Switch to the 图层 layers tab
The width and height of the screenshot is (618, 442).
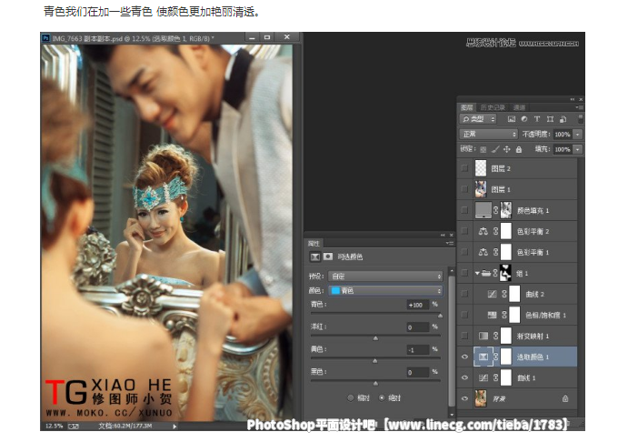[466, 107]
